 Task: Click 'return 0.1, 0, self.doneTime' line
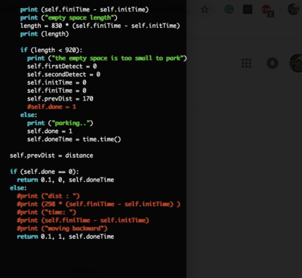(x=66, y=180)
